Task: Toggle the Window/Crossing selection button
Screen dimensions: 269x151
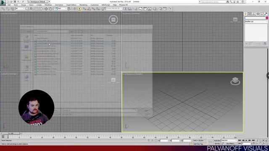Action: pos(41,9)
